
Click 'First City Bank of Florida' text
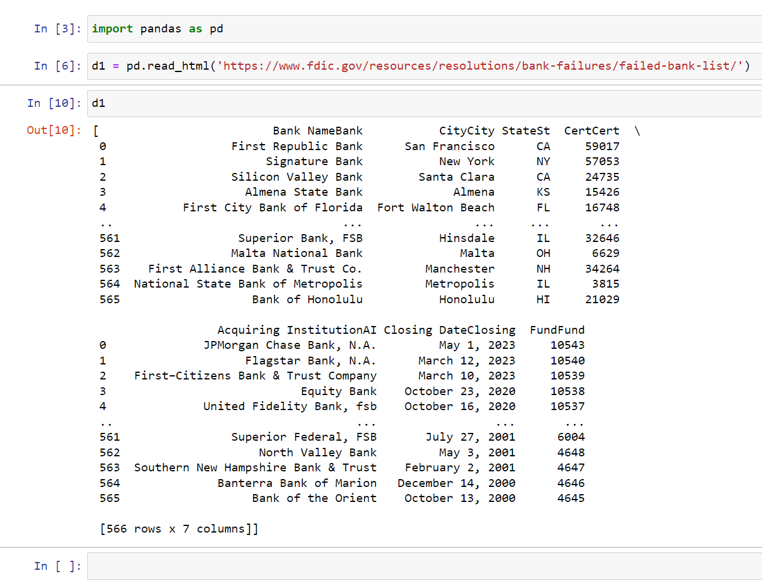click(x=273, y=208)
